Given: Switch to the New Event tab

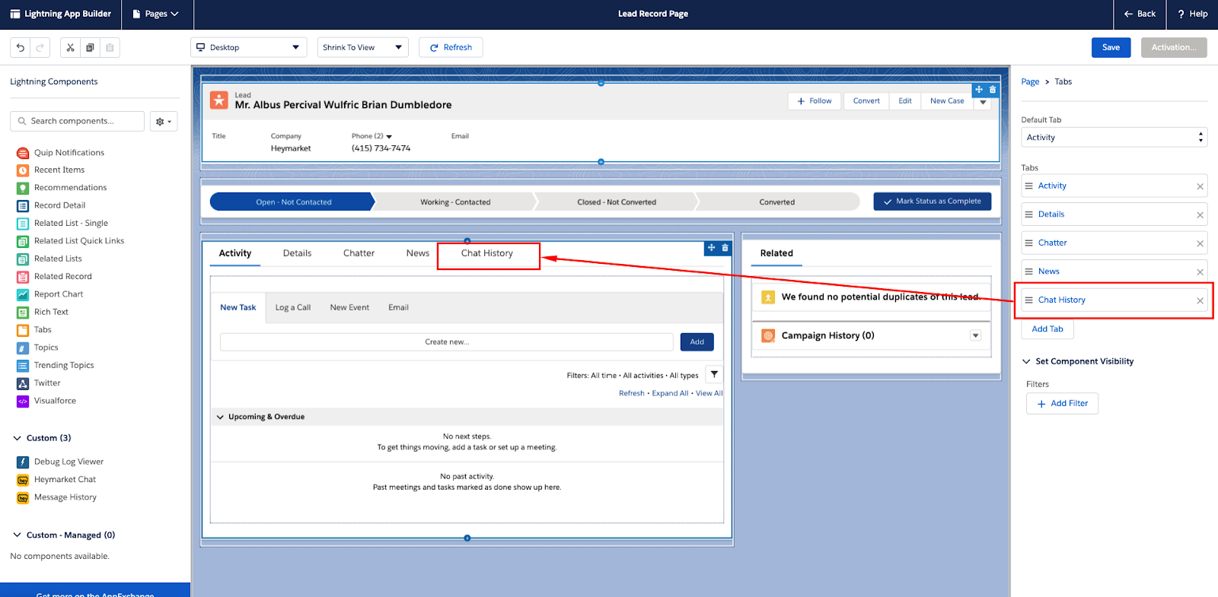Looking at the screenshot, I should (x=349, y=308).
